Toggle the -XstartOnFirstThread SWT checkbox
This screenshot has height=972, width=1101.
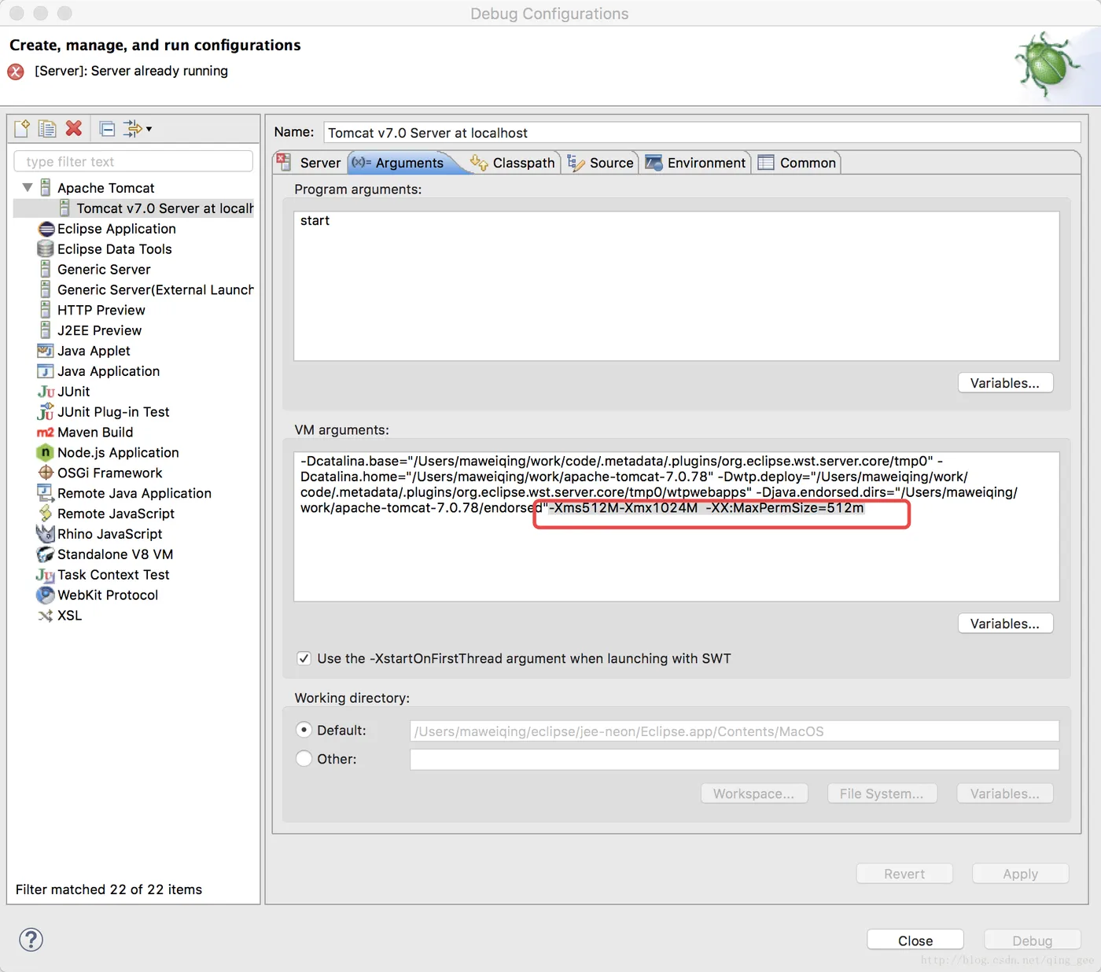304,658
